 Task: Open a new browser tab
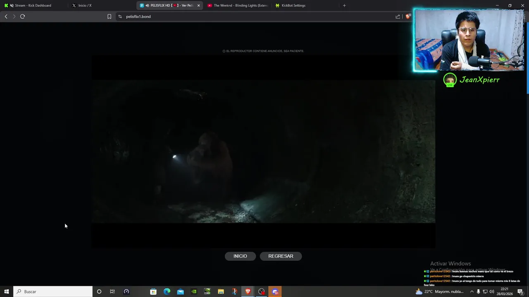tap(344, 5)
